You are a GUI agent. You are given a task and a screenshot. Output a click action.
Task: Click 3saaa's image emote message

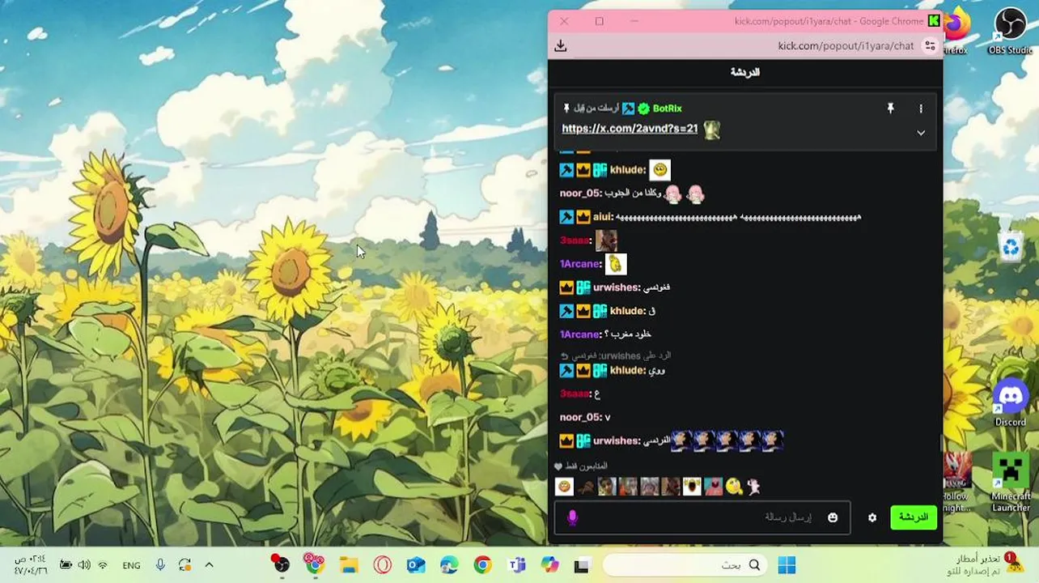point(606,240)
